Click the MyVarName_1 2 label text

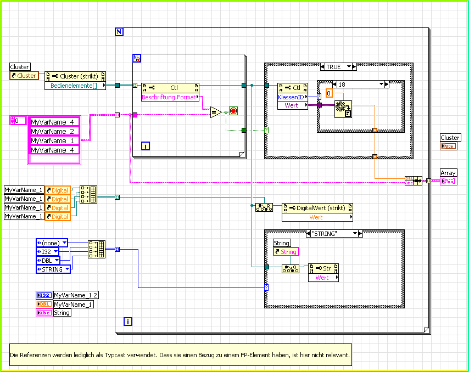[x=76, y=295]
